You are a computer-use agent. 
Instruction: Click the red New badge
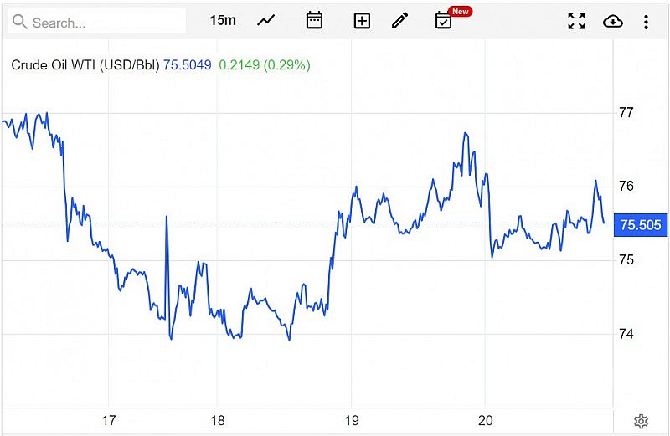tap(460, 11)
